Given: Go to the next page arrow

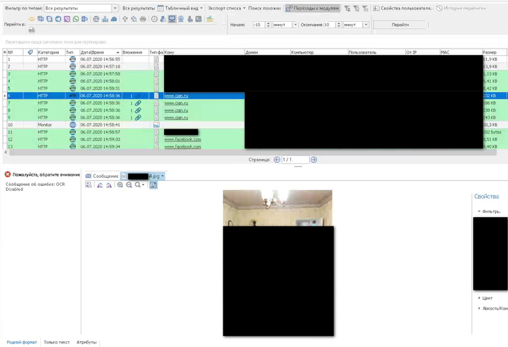Looking at the screenshot, I should click(x=314, y=160).
